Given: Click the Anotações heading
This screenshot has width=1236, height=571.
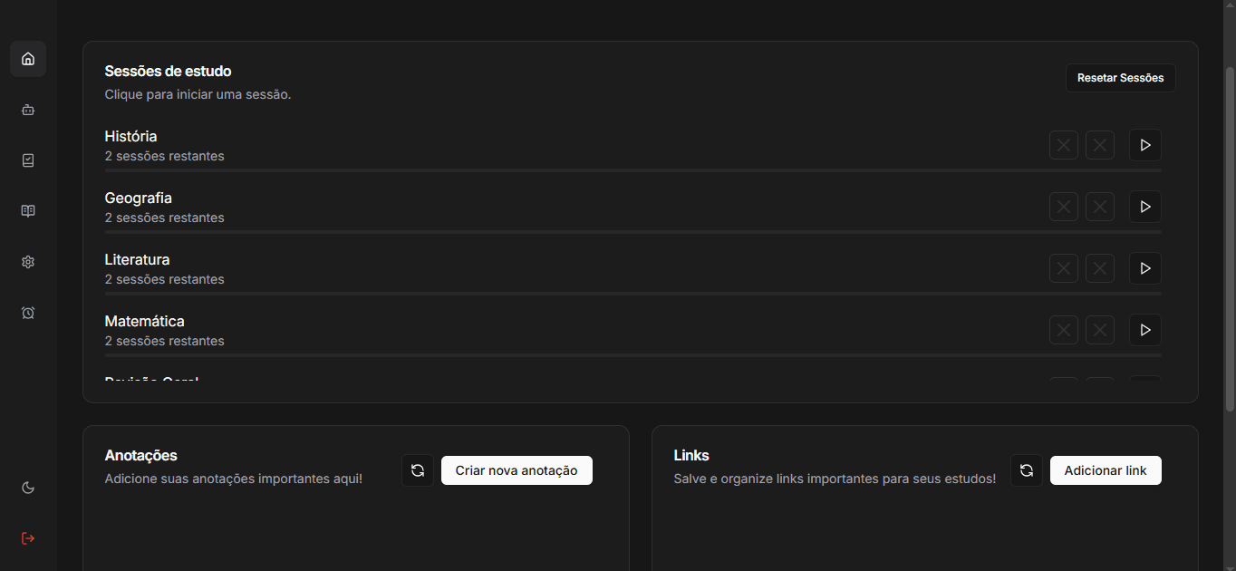Looking at the screenshot, I should 140,455.
